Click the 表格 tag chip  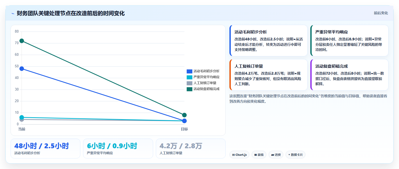click(259, 155)
